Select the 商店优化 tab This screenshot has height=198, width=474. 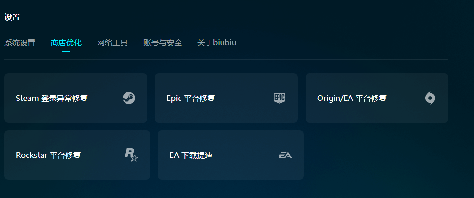[x=66, y=43]
